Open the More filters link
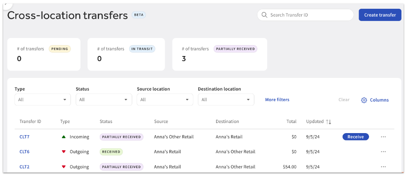408x176 pixels. tap(277, 100)
